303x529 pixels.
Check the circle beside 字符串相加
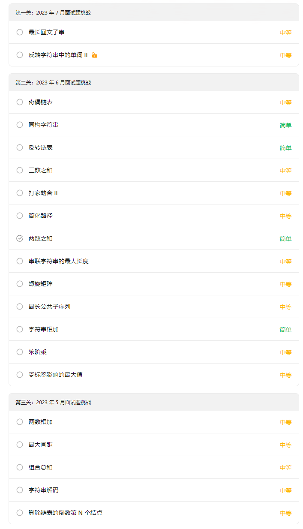click(x=20, y=329)
